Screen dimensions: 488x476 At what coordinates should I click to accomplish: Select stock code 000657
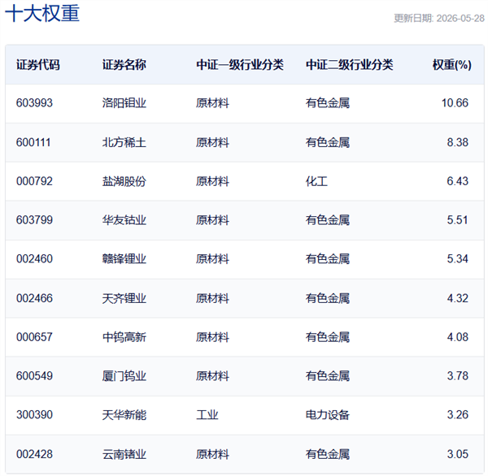34,337
